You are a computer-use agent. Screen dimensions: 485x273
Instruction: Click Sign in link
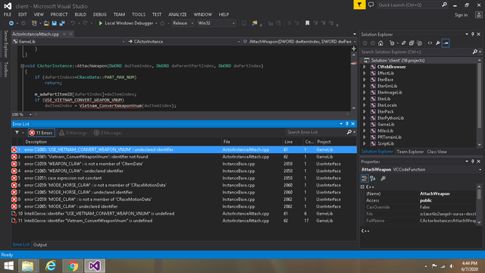(461, 15)
